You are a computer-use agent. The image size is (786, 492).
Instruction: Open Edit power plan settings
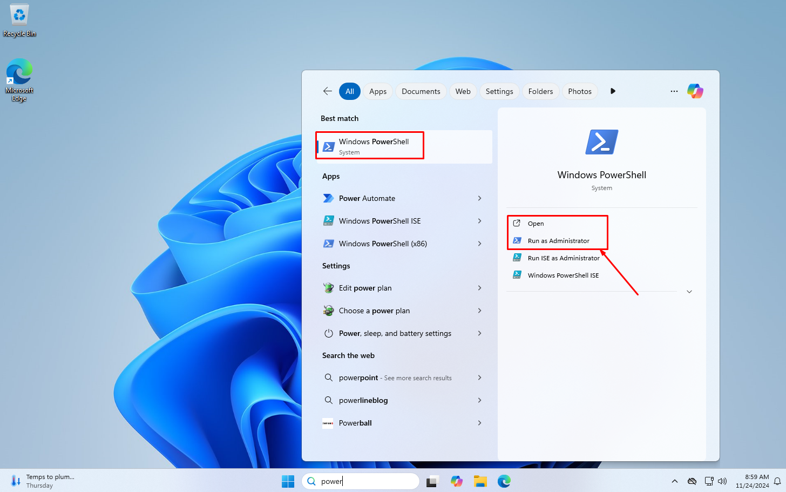tap(365, 288)
